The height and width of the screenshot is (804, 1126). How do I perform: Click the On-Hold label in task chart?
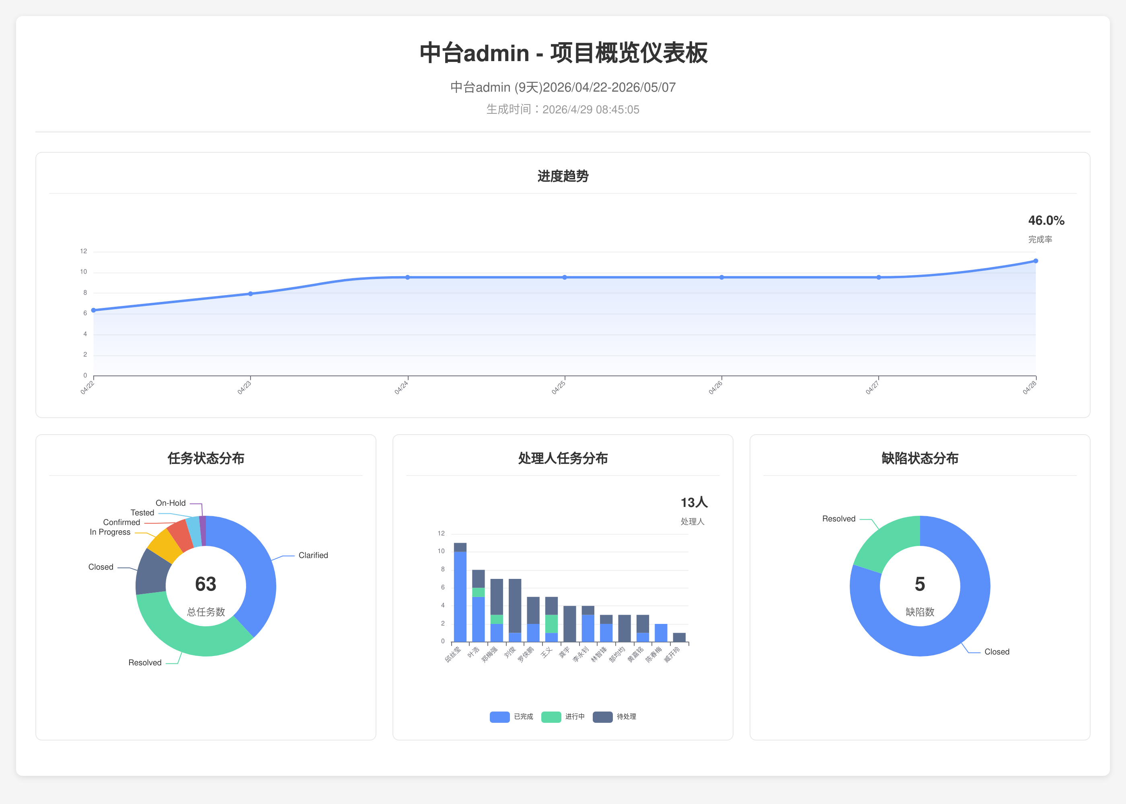[171, 503]
